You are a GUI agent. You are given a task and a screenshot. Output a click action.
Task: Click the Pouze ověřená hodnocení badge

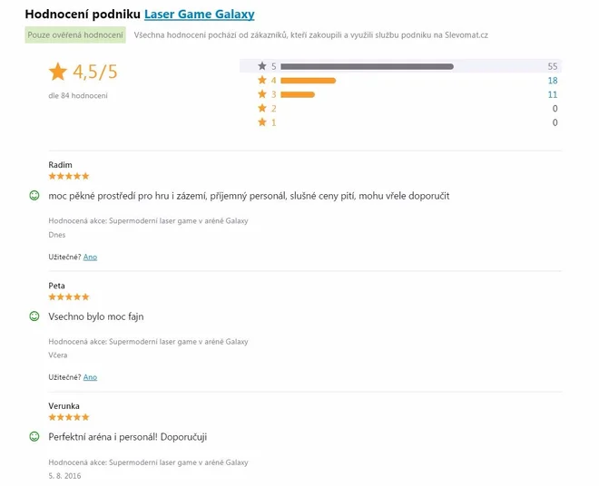click(75, 35)
